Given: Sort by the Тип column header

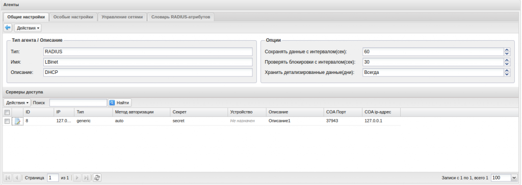Looking at the screenshot, I should click(93, 112).
